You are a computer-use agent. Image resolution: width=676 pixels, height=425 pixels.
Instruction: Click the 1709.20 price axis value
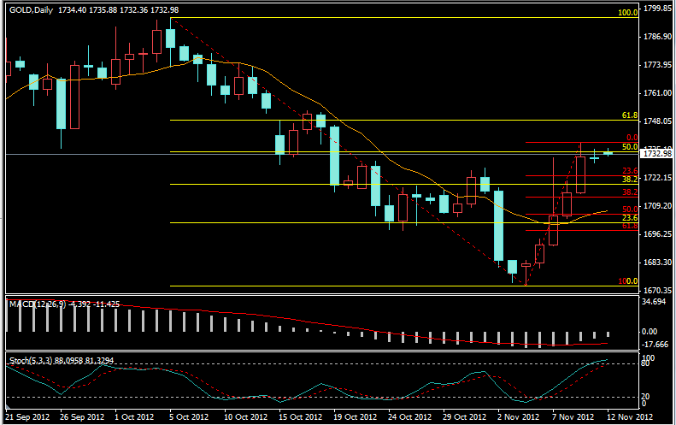point(657,206)
